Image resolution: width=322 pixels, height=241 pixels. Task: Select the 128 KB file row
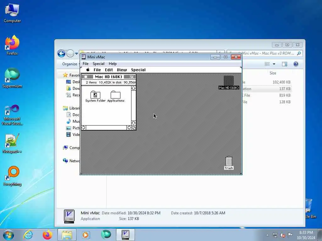tap(267, 102)
